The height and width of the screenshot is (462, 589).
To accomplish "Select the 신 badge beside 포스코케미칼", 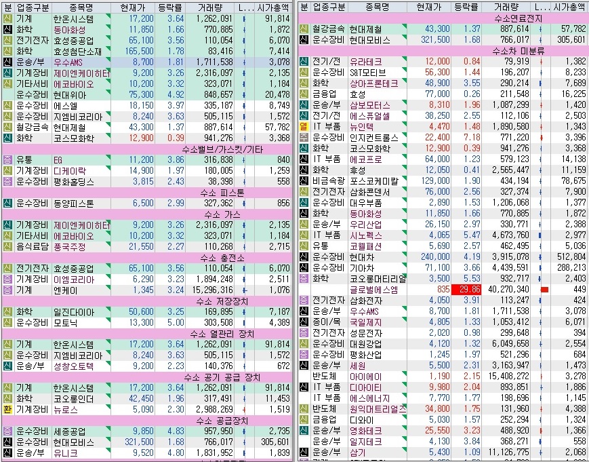I will point(304,181).
